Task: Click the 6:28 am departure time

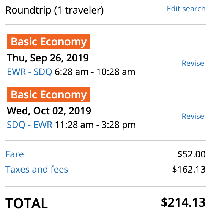Action: coord(71,72)
